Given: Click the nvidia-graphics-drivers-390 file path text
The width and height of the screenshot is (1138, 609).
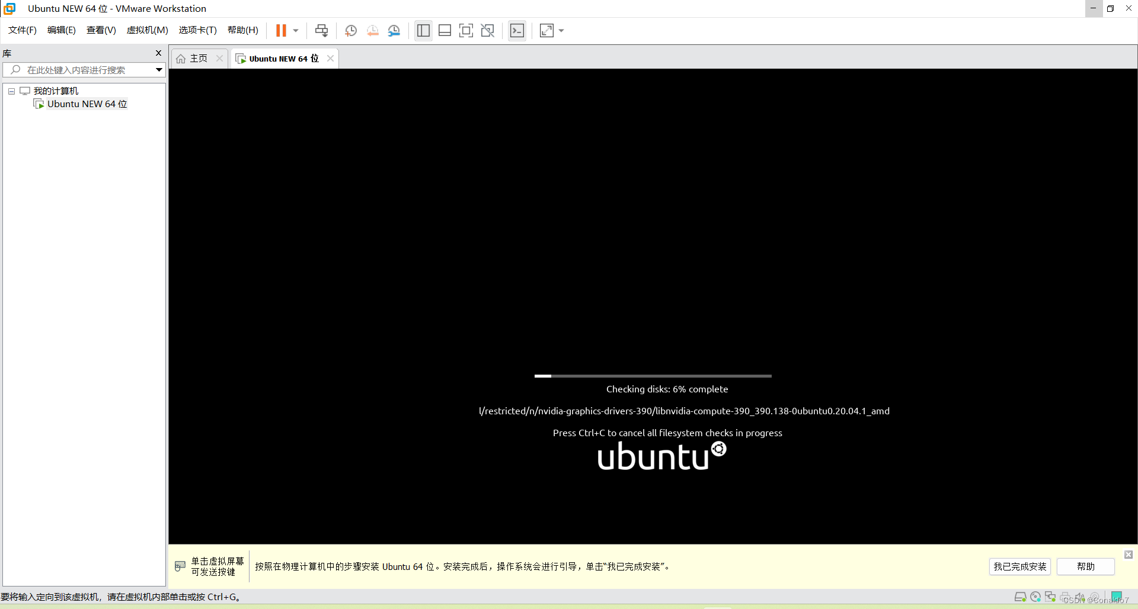Looking at the screenshot, I should tap(684, 411).
